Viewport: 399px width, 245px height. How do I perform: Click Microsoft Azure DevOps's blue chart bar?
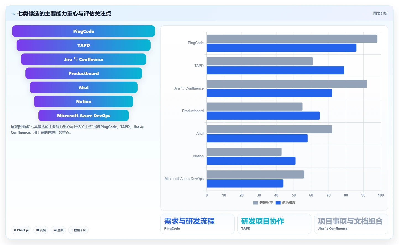pos(245,183)
